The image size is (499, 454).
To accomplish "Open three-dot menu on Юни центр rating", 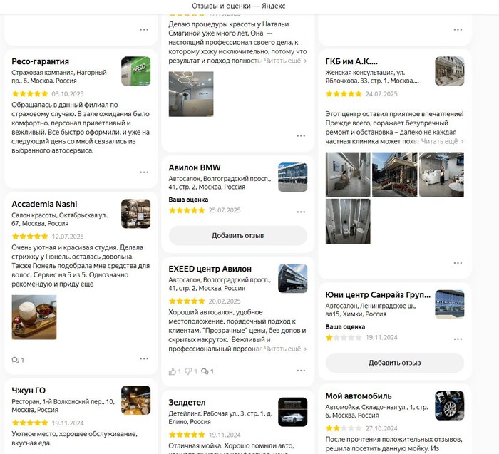I will (x=458, y=339).
